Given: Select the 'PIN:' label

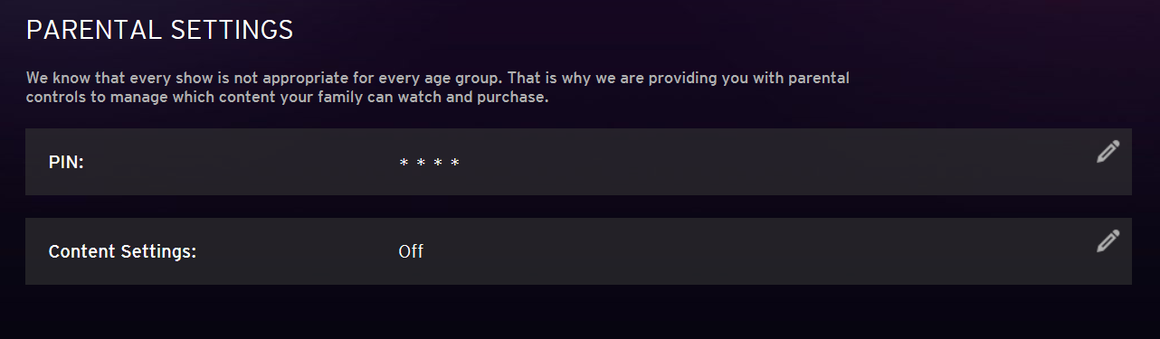Looking at the screenshot, I should tap(66, 163).
